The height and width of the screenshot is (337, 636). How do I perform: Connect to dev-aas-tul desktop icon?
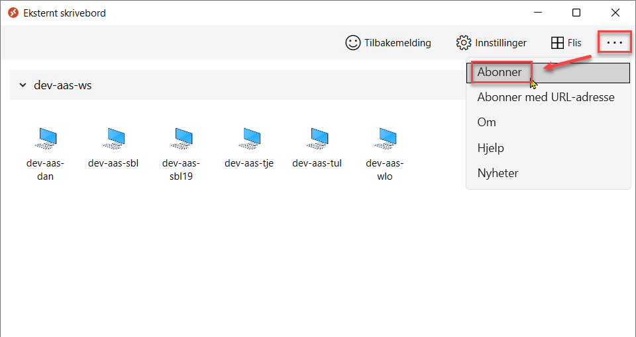(x=317, y=138)
